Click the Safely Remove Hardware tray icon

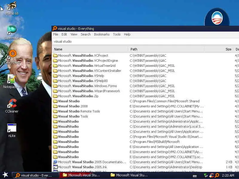pyautogui.click(x=206, y=175)
